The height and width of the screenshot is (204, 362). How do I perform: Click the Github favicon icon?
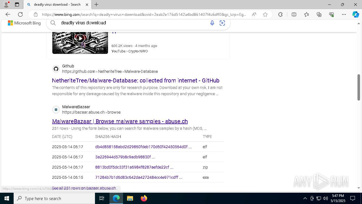coord(56,69)
